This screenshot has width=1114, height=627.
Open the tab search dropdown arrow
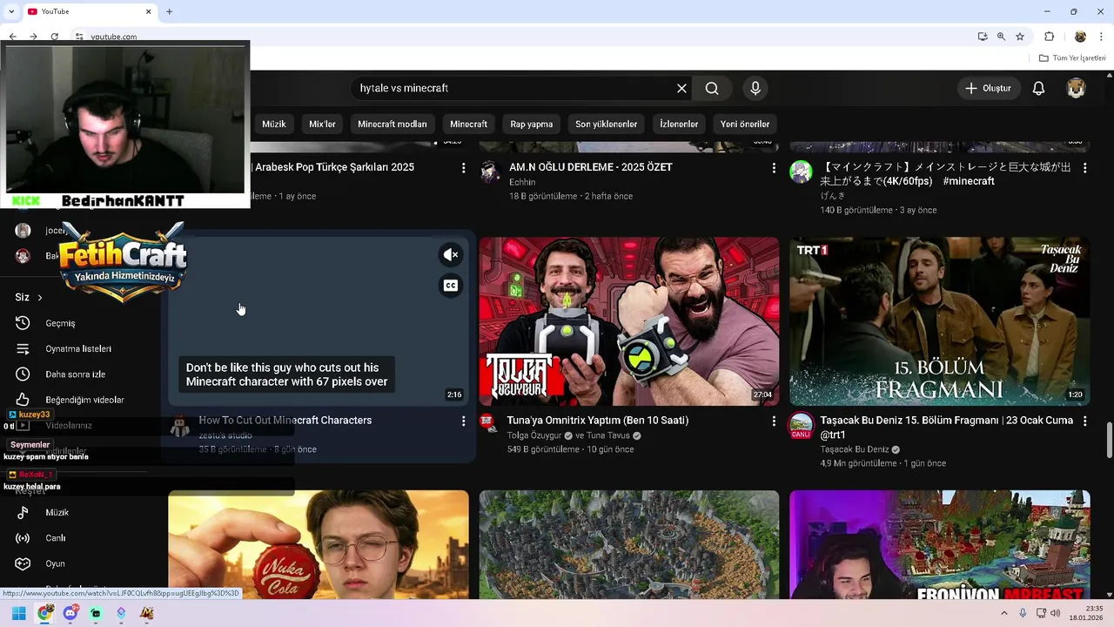tap(11, 11)
